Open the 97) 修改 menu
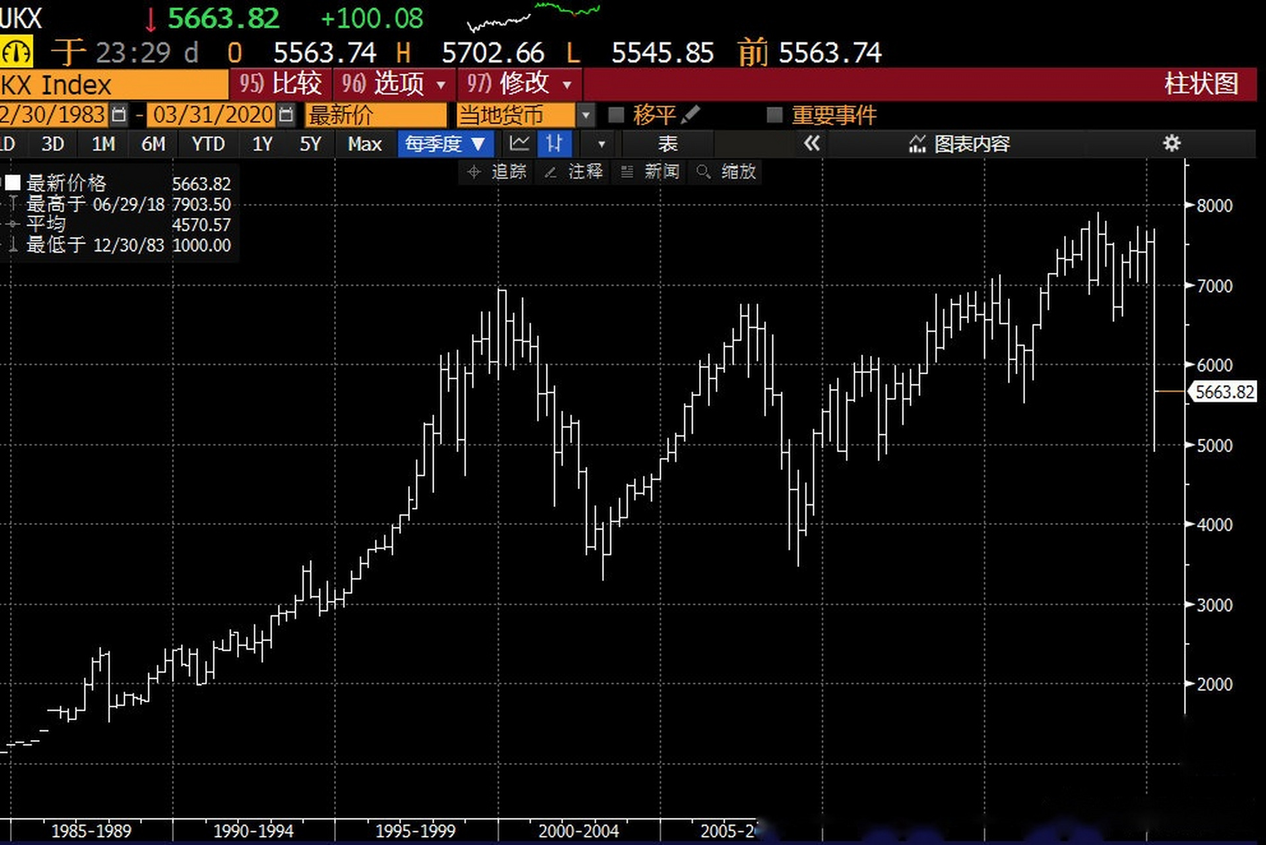 [x=517, y=84]
